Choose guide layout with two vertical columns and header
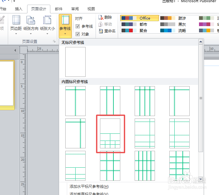 pyautogui.click(x=110, y=101)
